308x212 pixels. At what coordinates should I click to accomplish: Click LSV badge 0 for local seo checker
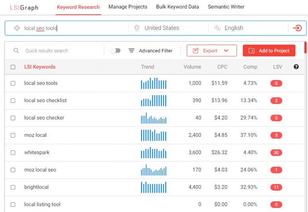coord(276,118)
